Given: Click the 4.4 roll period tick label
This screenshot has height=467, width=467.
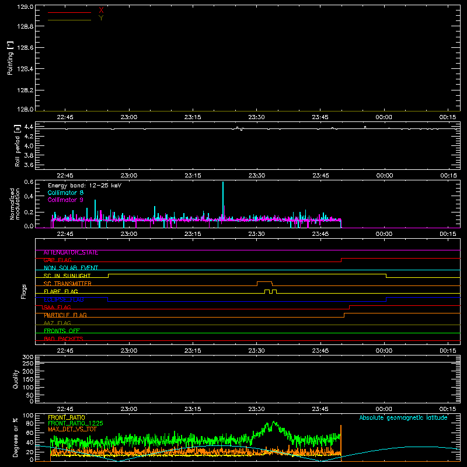Looking at the screenshot, I should pyautogui.click(x=29, y=127).
